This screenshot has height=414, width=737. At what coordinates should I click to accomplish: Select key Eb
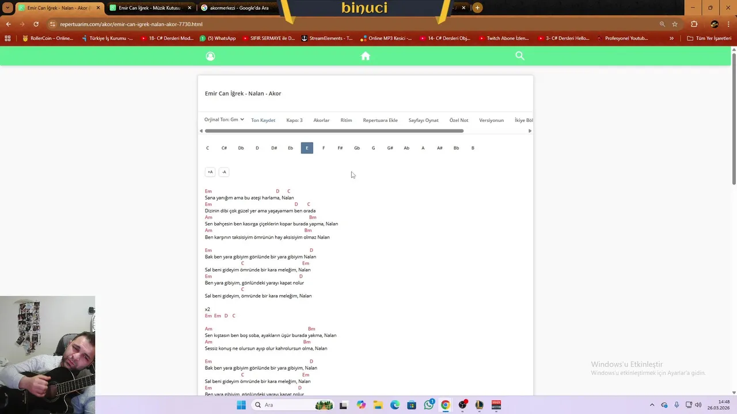click(x=290, y=148)
